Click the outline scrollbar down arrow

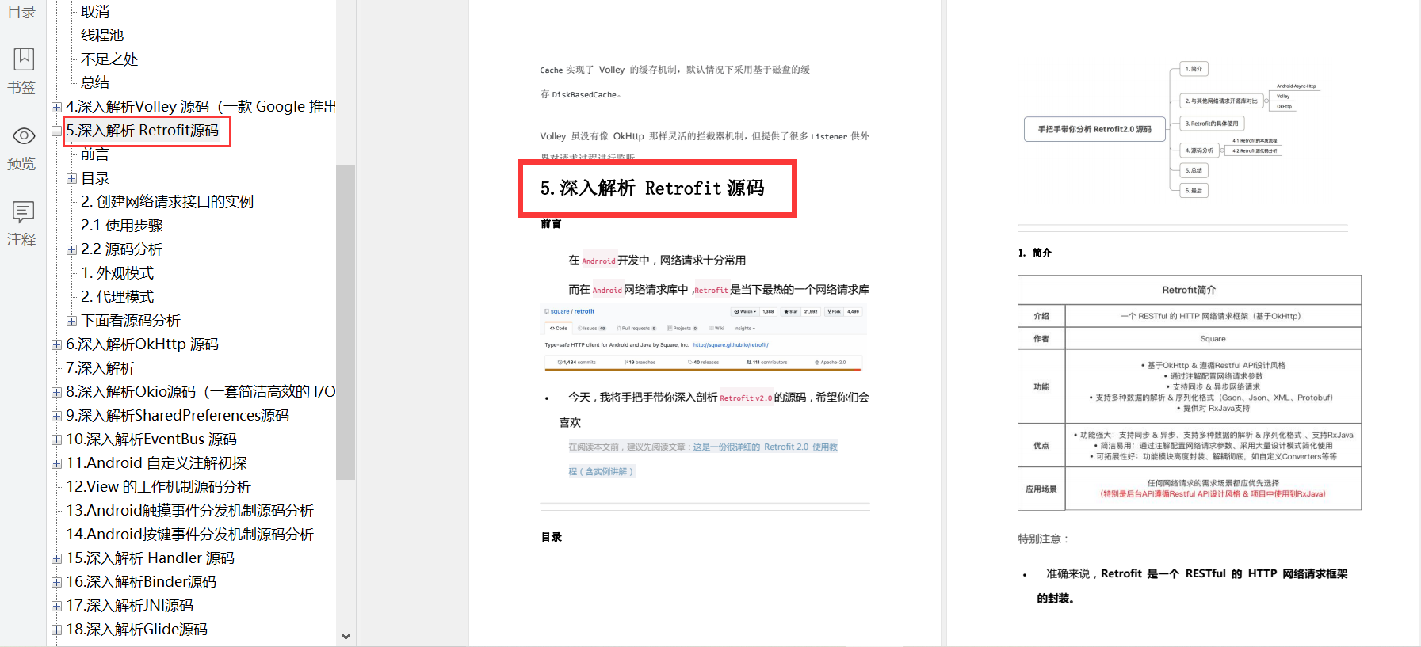[346, 635]
